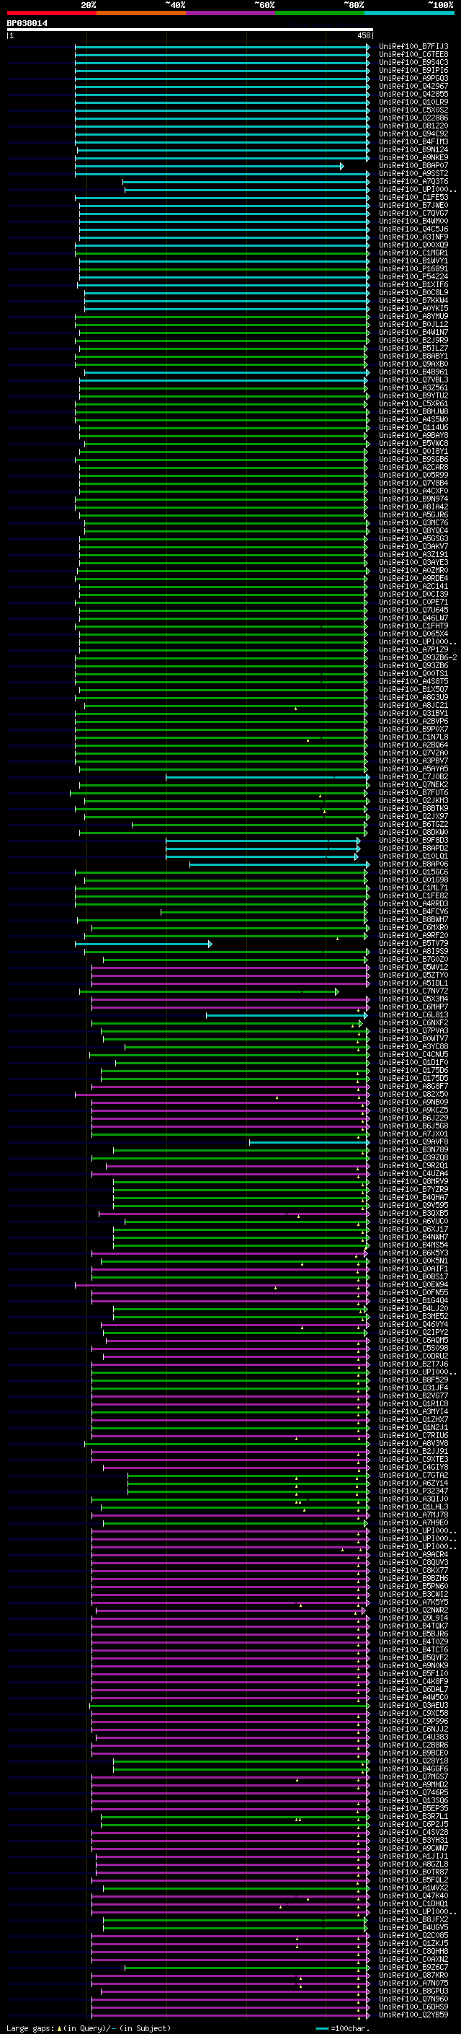The height and width of the screenshot is (2034, 461).
Task: Open hit UniRef100_Q10LR9
Action: pyautogui.click(x=413, y=102)
